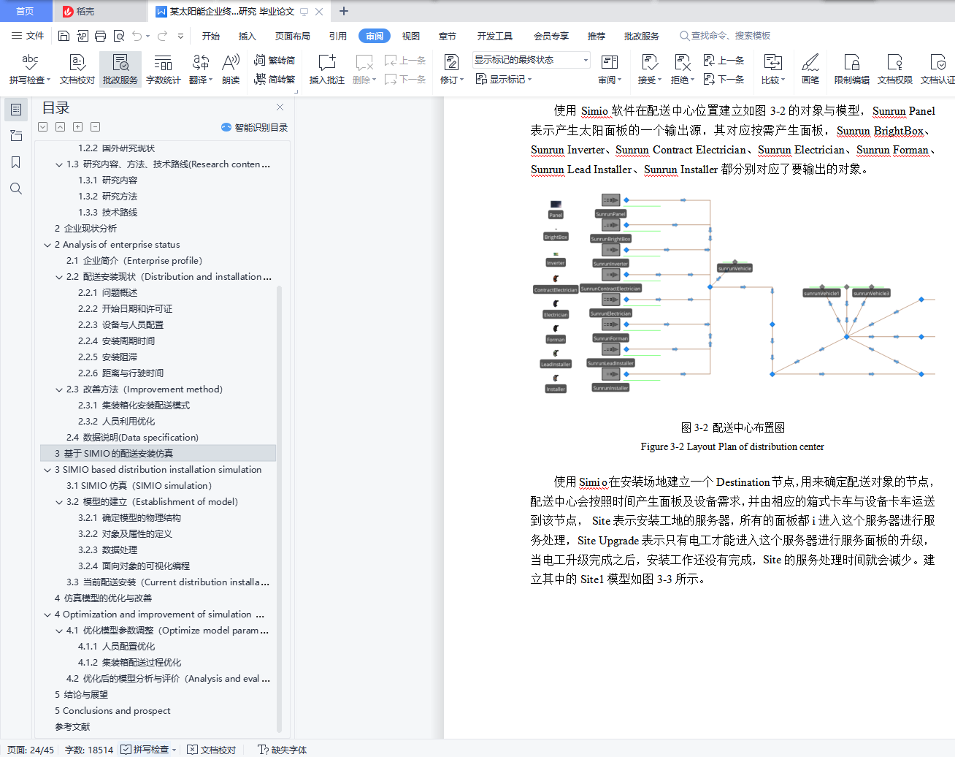Convert text using 繁转简
955x757 pixels.
[275, 61]
